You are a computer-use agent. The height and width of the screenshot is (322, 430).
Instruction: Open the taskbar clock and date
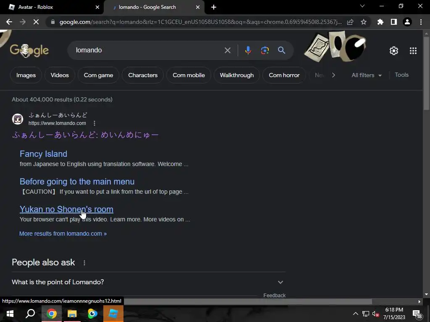point(394,314)
